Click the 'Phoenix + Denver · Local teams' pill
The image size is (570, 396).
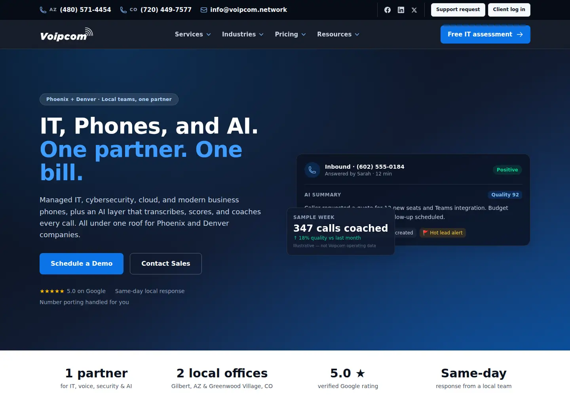coord(109,99)
